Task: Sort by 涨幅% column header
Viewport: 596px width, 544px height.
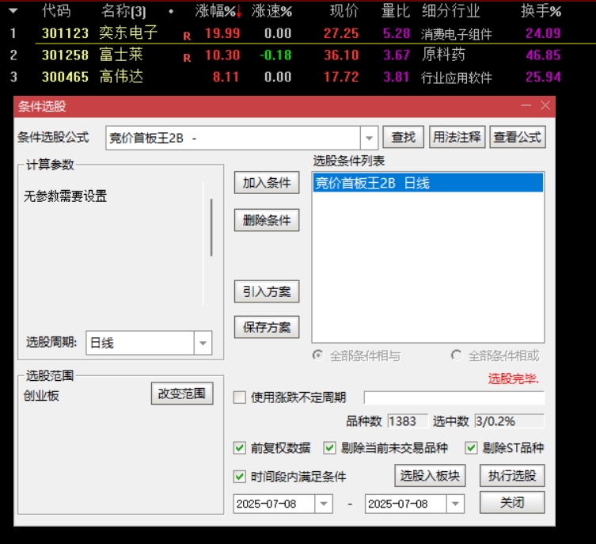Action: coord(215,11)
